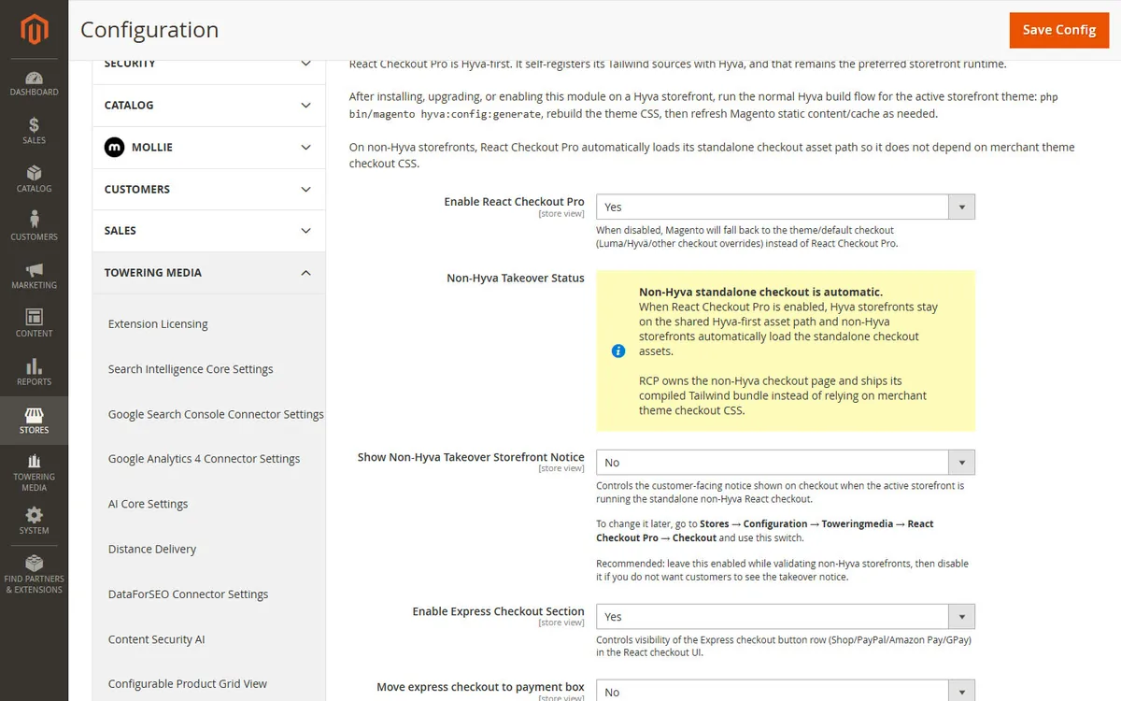Expand the Customers config section
The height and width of the screenshot is (701, 1121).
click(208, 190)
